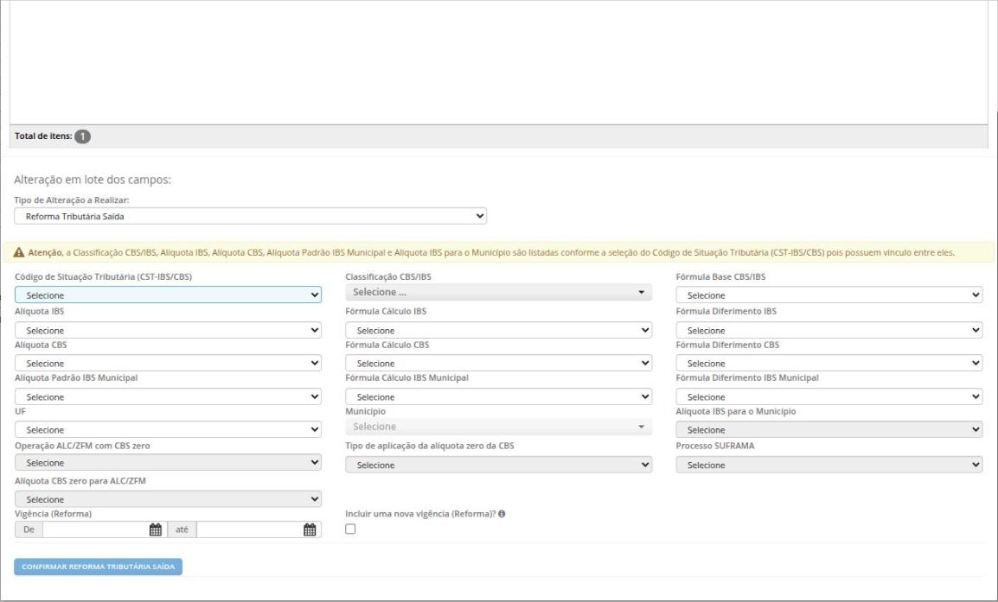Enable Incluir uma nova vigência checkbox

pos(351,529)
